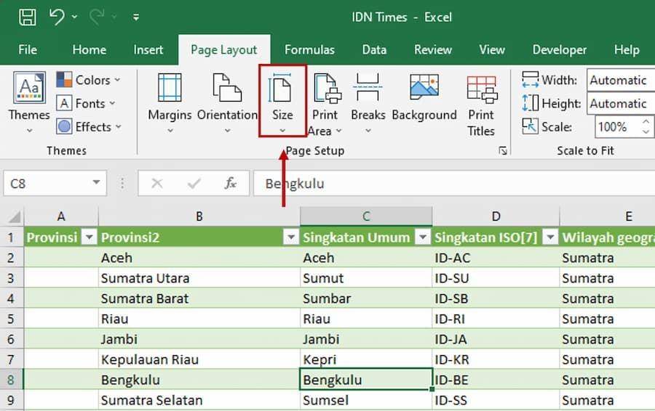This screenshot has height=411, width=655.
Task: Switch to the Review tab
Action: pyautogui.click(x=433, y=50)
